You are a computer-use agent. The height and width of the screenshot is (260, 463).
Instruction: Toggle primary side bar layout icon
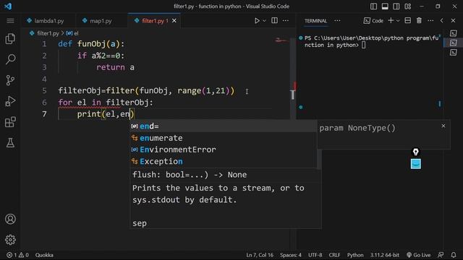373,6
